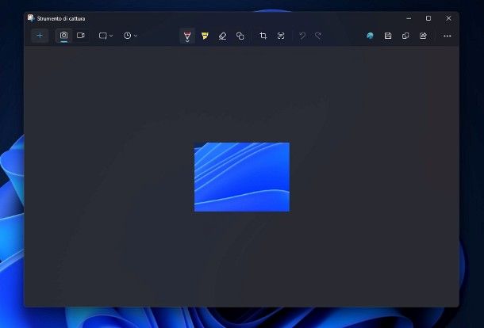Redo the last edit
Image resolution: width=484 pixels, height=328 pixels.
318,36
